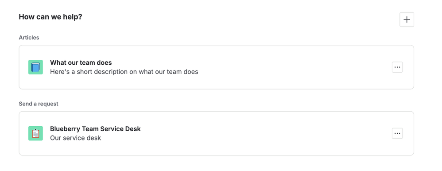Click the plus button to add help content

(407, 19)
